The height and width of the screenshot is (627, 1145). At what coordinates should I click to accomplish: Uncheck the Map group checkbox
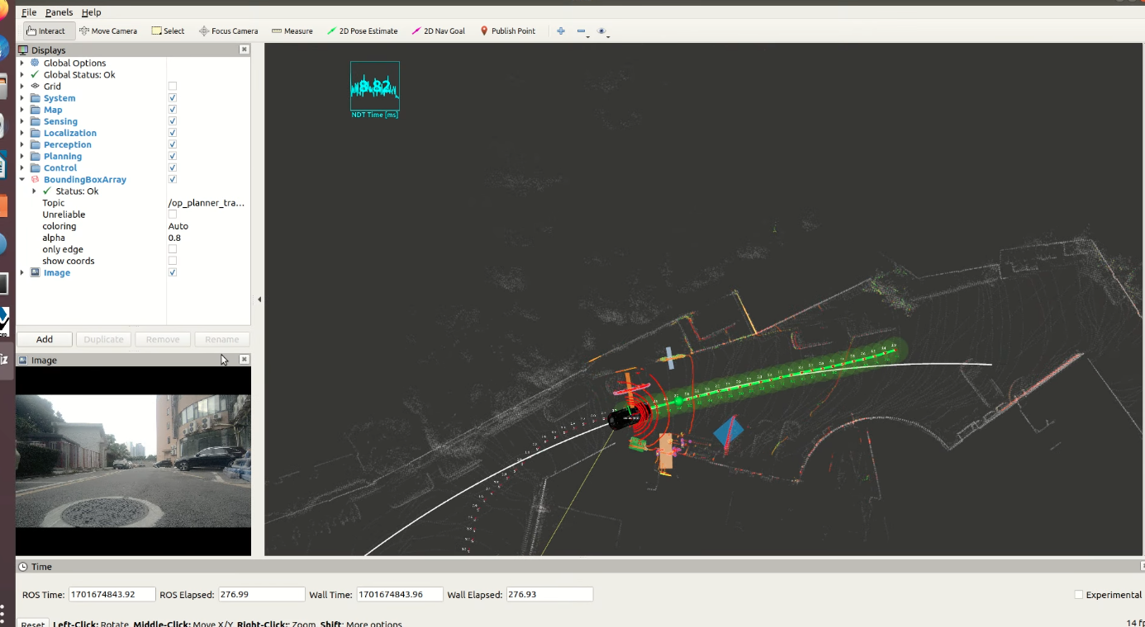[x=173, y=110]
